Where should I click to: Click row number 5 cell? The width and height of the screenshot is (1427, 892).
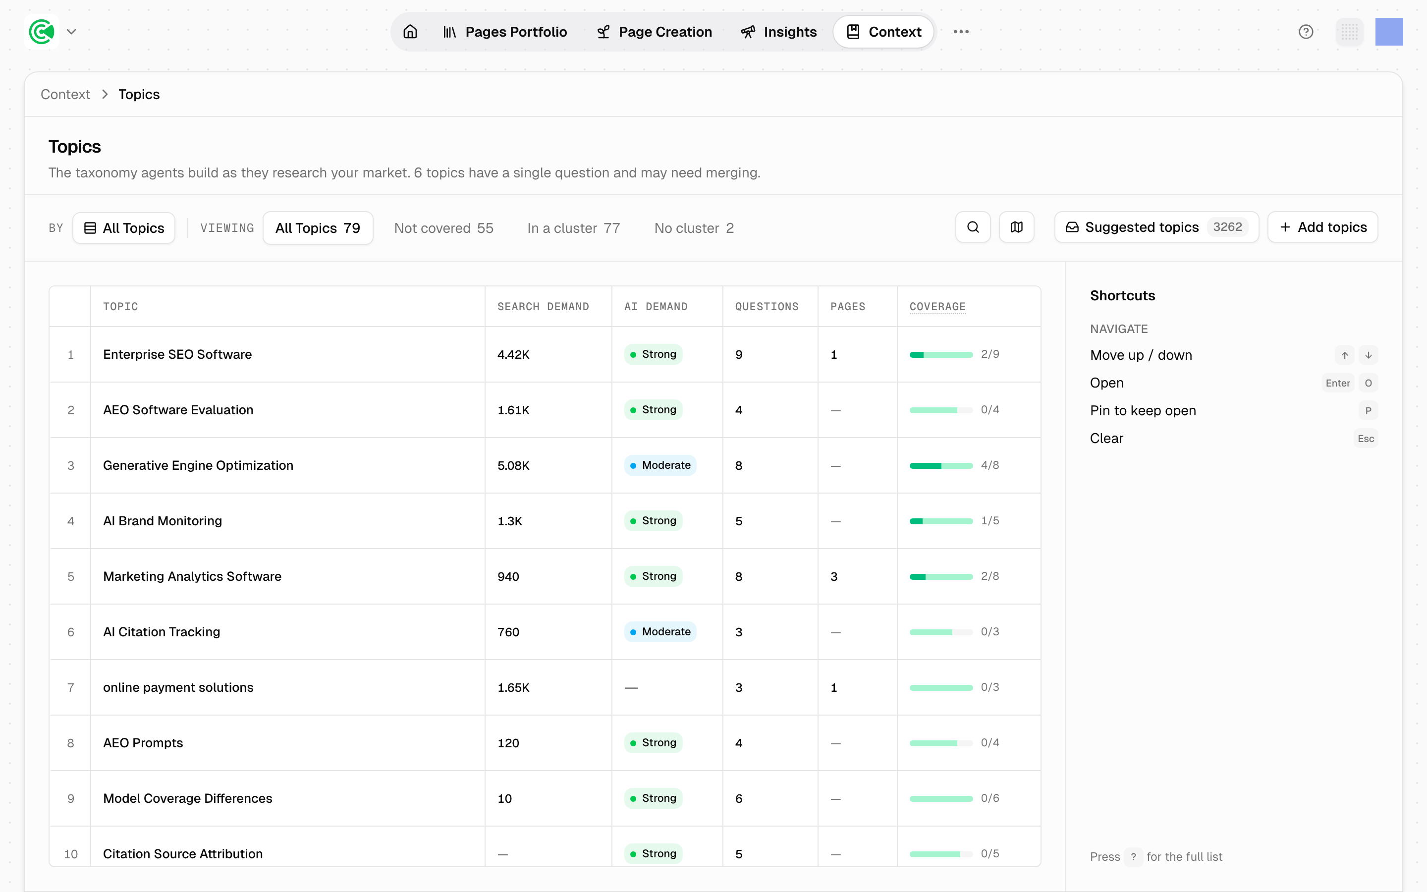coord(71,576)
